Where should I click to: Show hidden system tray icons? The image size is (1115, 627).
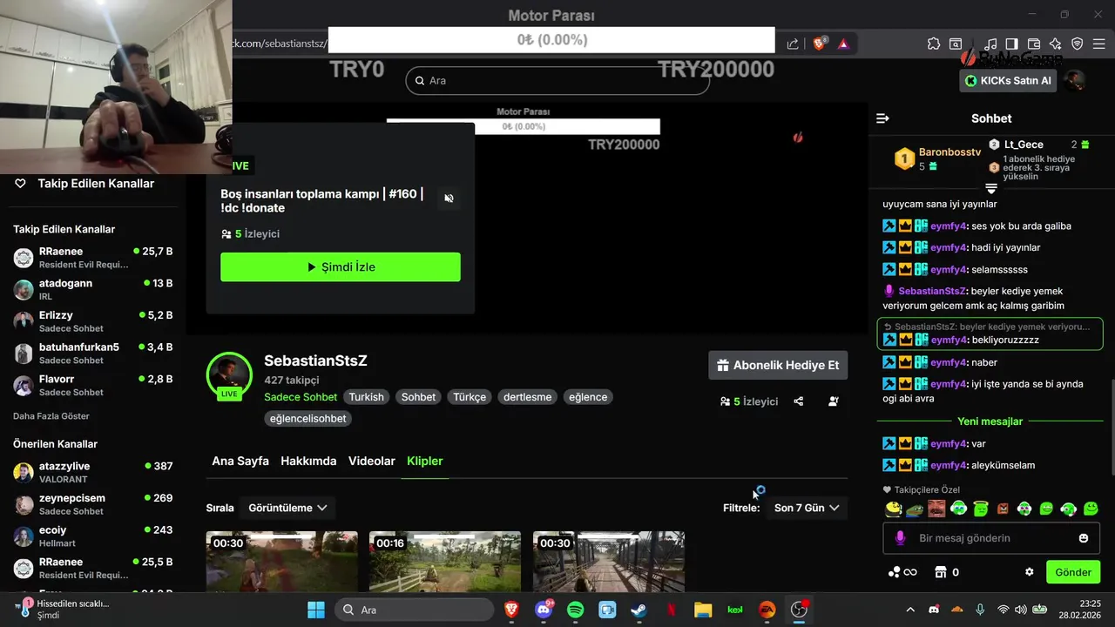click(910, 610)
